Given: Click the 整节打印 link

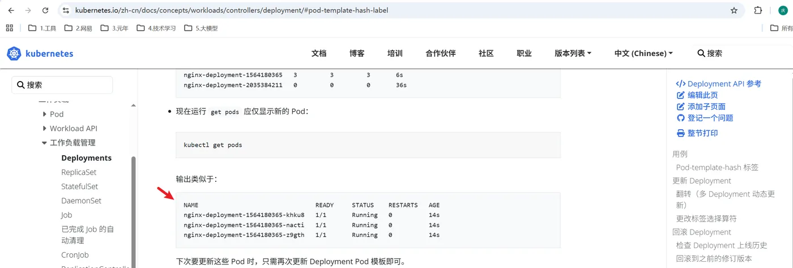Looking at the screenshot, I should pyautogui.click(x=697, y=133).
